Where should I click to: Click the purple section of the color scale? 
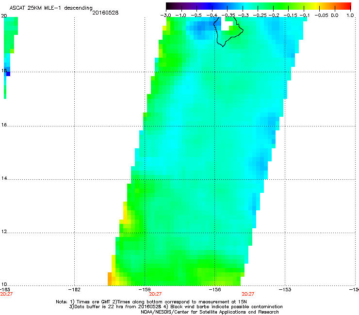tap(190, 6)
